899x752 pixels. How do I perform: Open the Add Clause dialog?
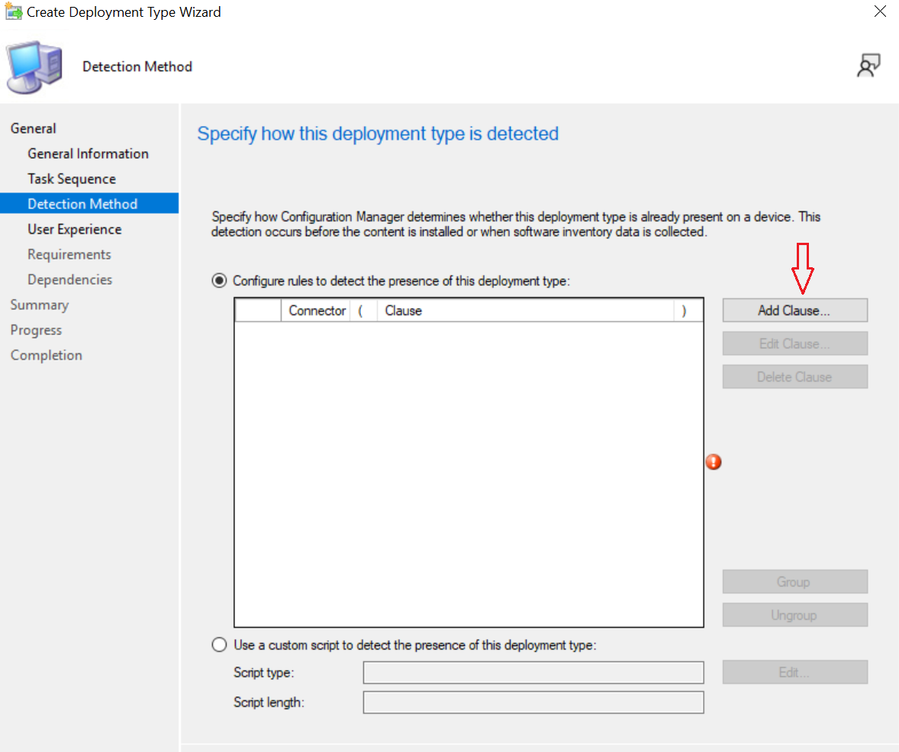coord(794,310)
